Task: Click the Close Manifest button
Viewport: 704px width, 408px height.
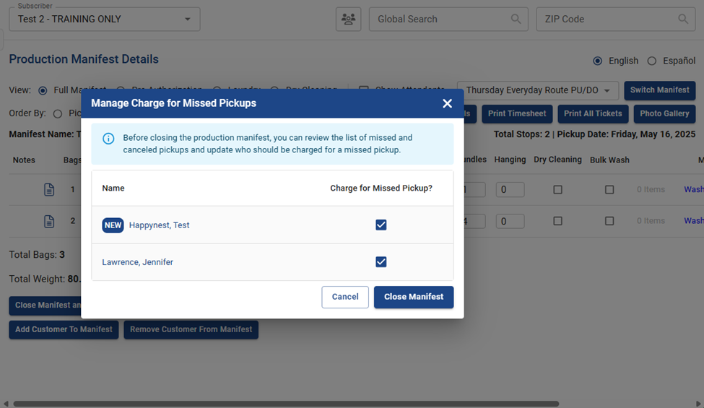Action: (414, 297)
